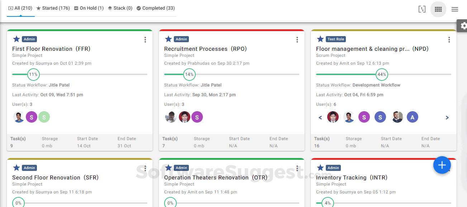This screenshot has height=207, width=467.
Task: Open options menu on the NPD project card
Action: 449,40
